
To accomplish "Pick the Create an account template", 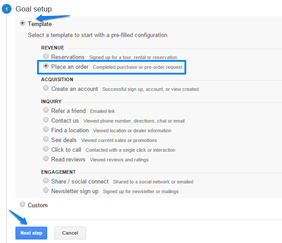I will [x=46, y=88].
